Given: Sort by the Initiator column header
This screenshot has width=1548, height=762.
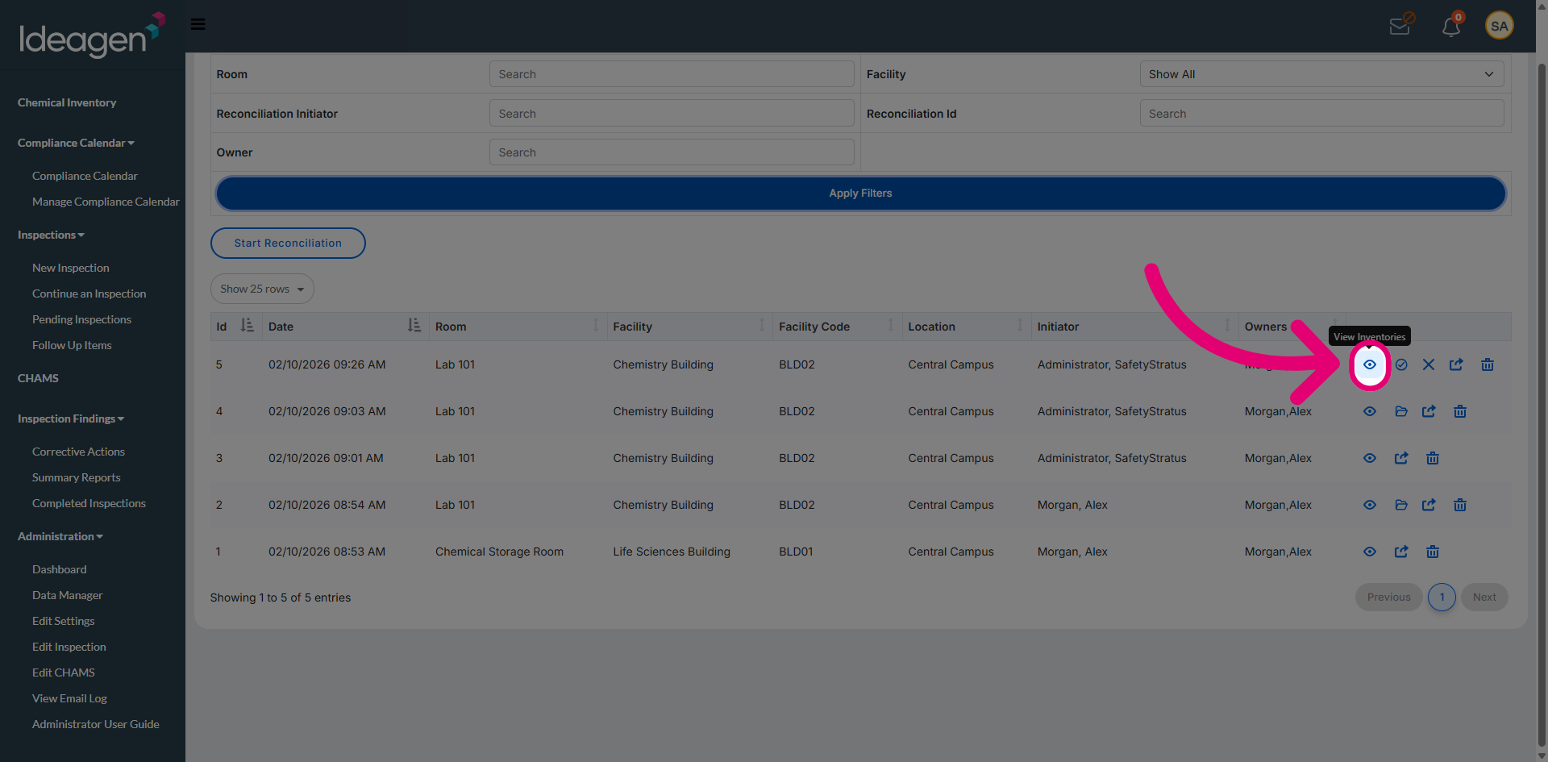Looking at the screenshot, I should pyautogui.click(x=1134, y=326).
